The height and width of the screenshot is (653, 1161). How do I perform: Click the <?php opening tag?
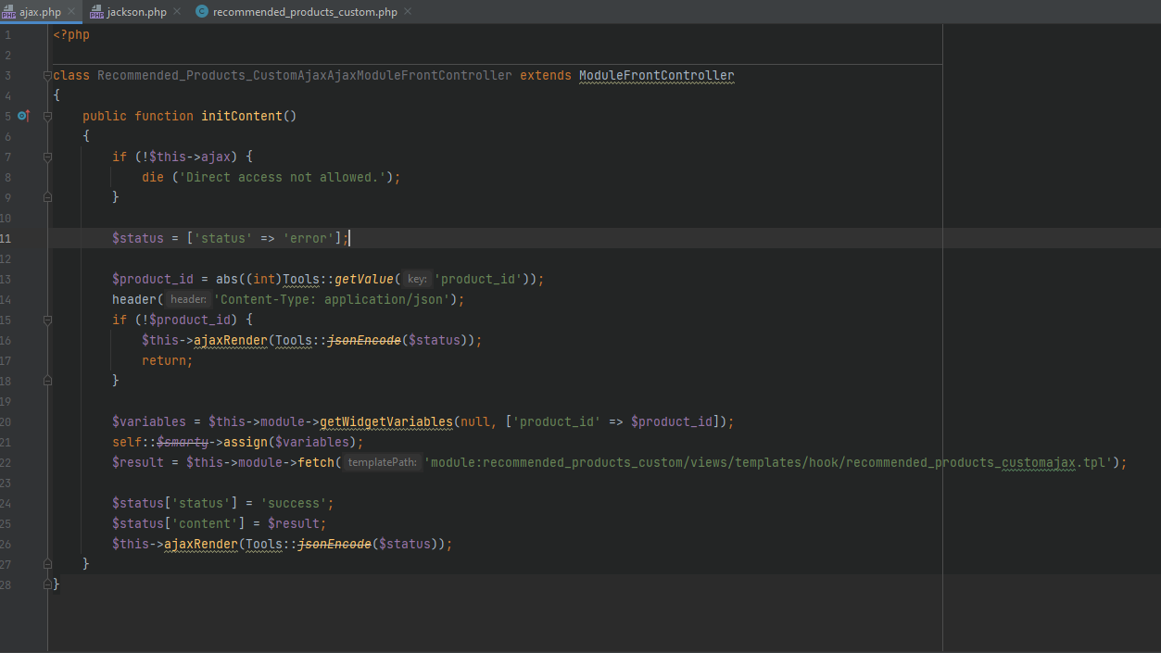click(x=71, y=34)
